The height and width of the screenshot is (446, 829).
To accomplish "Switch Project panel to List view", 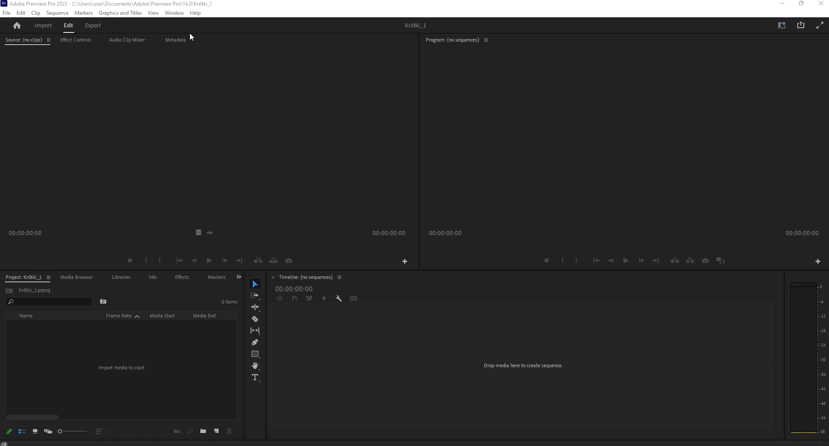I will (22, 431).
